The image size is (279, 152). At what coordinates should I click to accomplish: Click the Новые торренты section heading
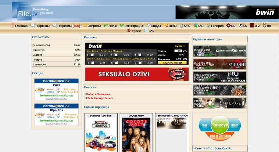click(x=96, y=107)
